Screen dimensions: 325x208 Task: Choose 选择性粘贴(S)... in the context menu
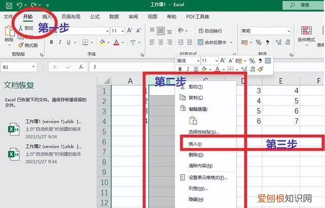pos(204,132)
